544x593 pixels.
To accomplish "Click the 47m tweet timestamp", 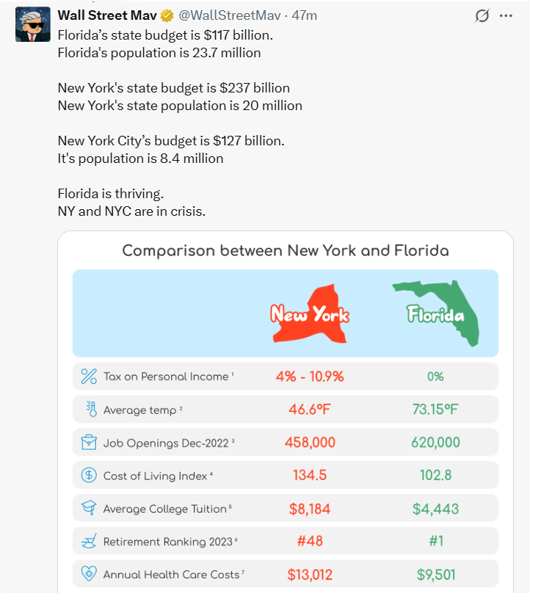I will click(x=304, y=15).
